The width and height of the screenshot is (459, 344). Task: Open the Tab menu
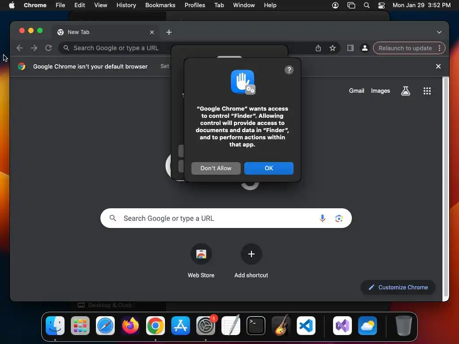click(x=219, y=5)
